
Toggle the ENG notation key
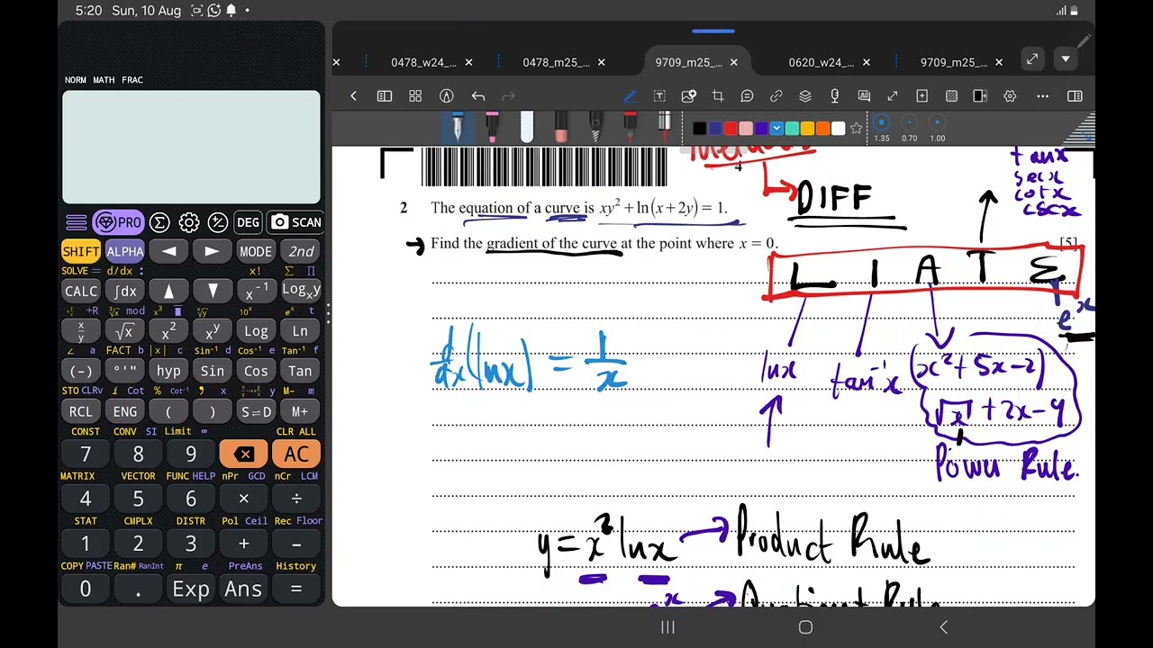(124, 411)
